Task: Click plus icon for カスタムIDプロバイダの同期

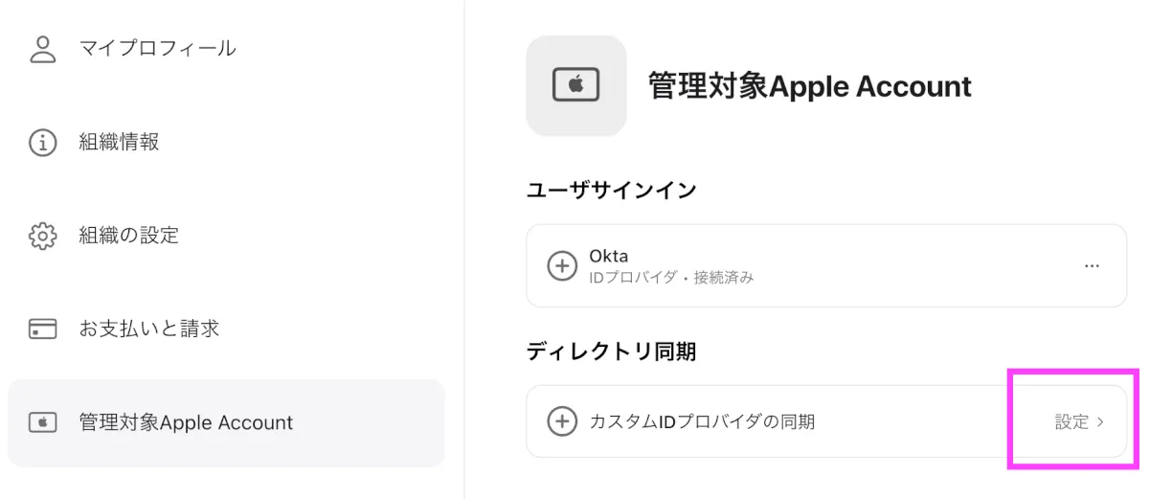Action: [x=562, y=420]
